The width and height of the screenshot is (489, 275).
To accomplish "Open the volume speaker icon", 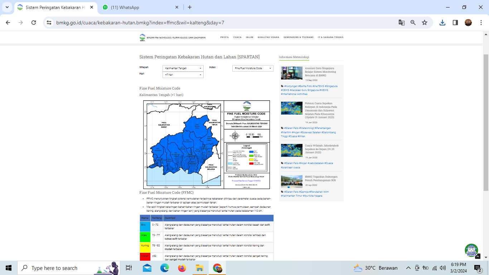I will 443,268.
